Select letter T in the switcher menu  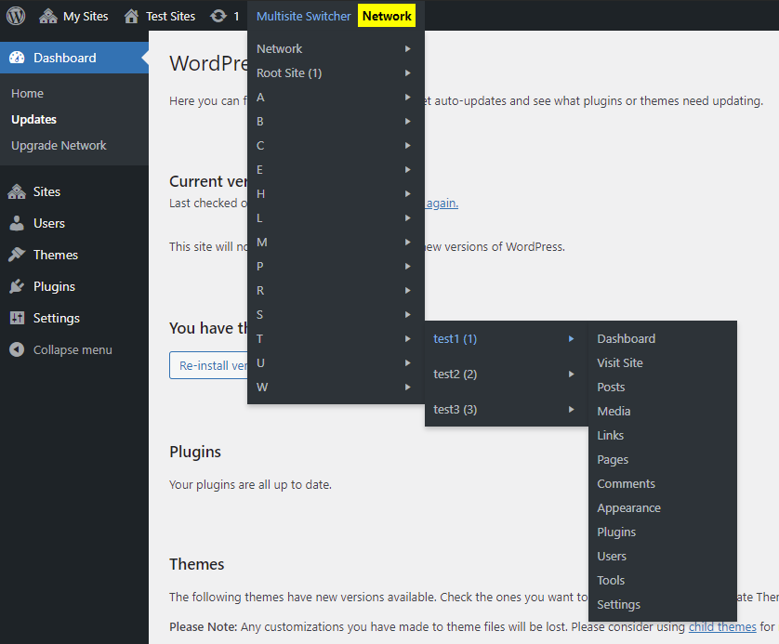pyautogui.click(x=336, y=338)
